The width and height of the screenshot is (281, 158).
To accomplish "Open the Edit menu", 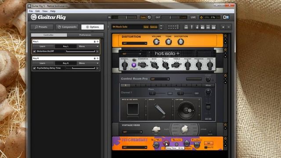I will [37, 11].
